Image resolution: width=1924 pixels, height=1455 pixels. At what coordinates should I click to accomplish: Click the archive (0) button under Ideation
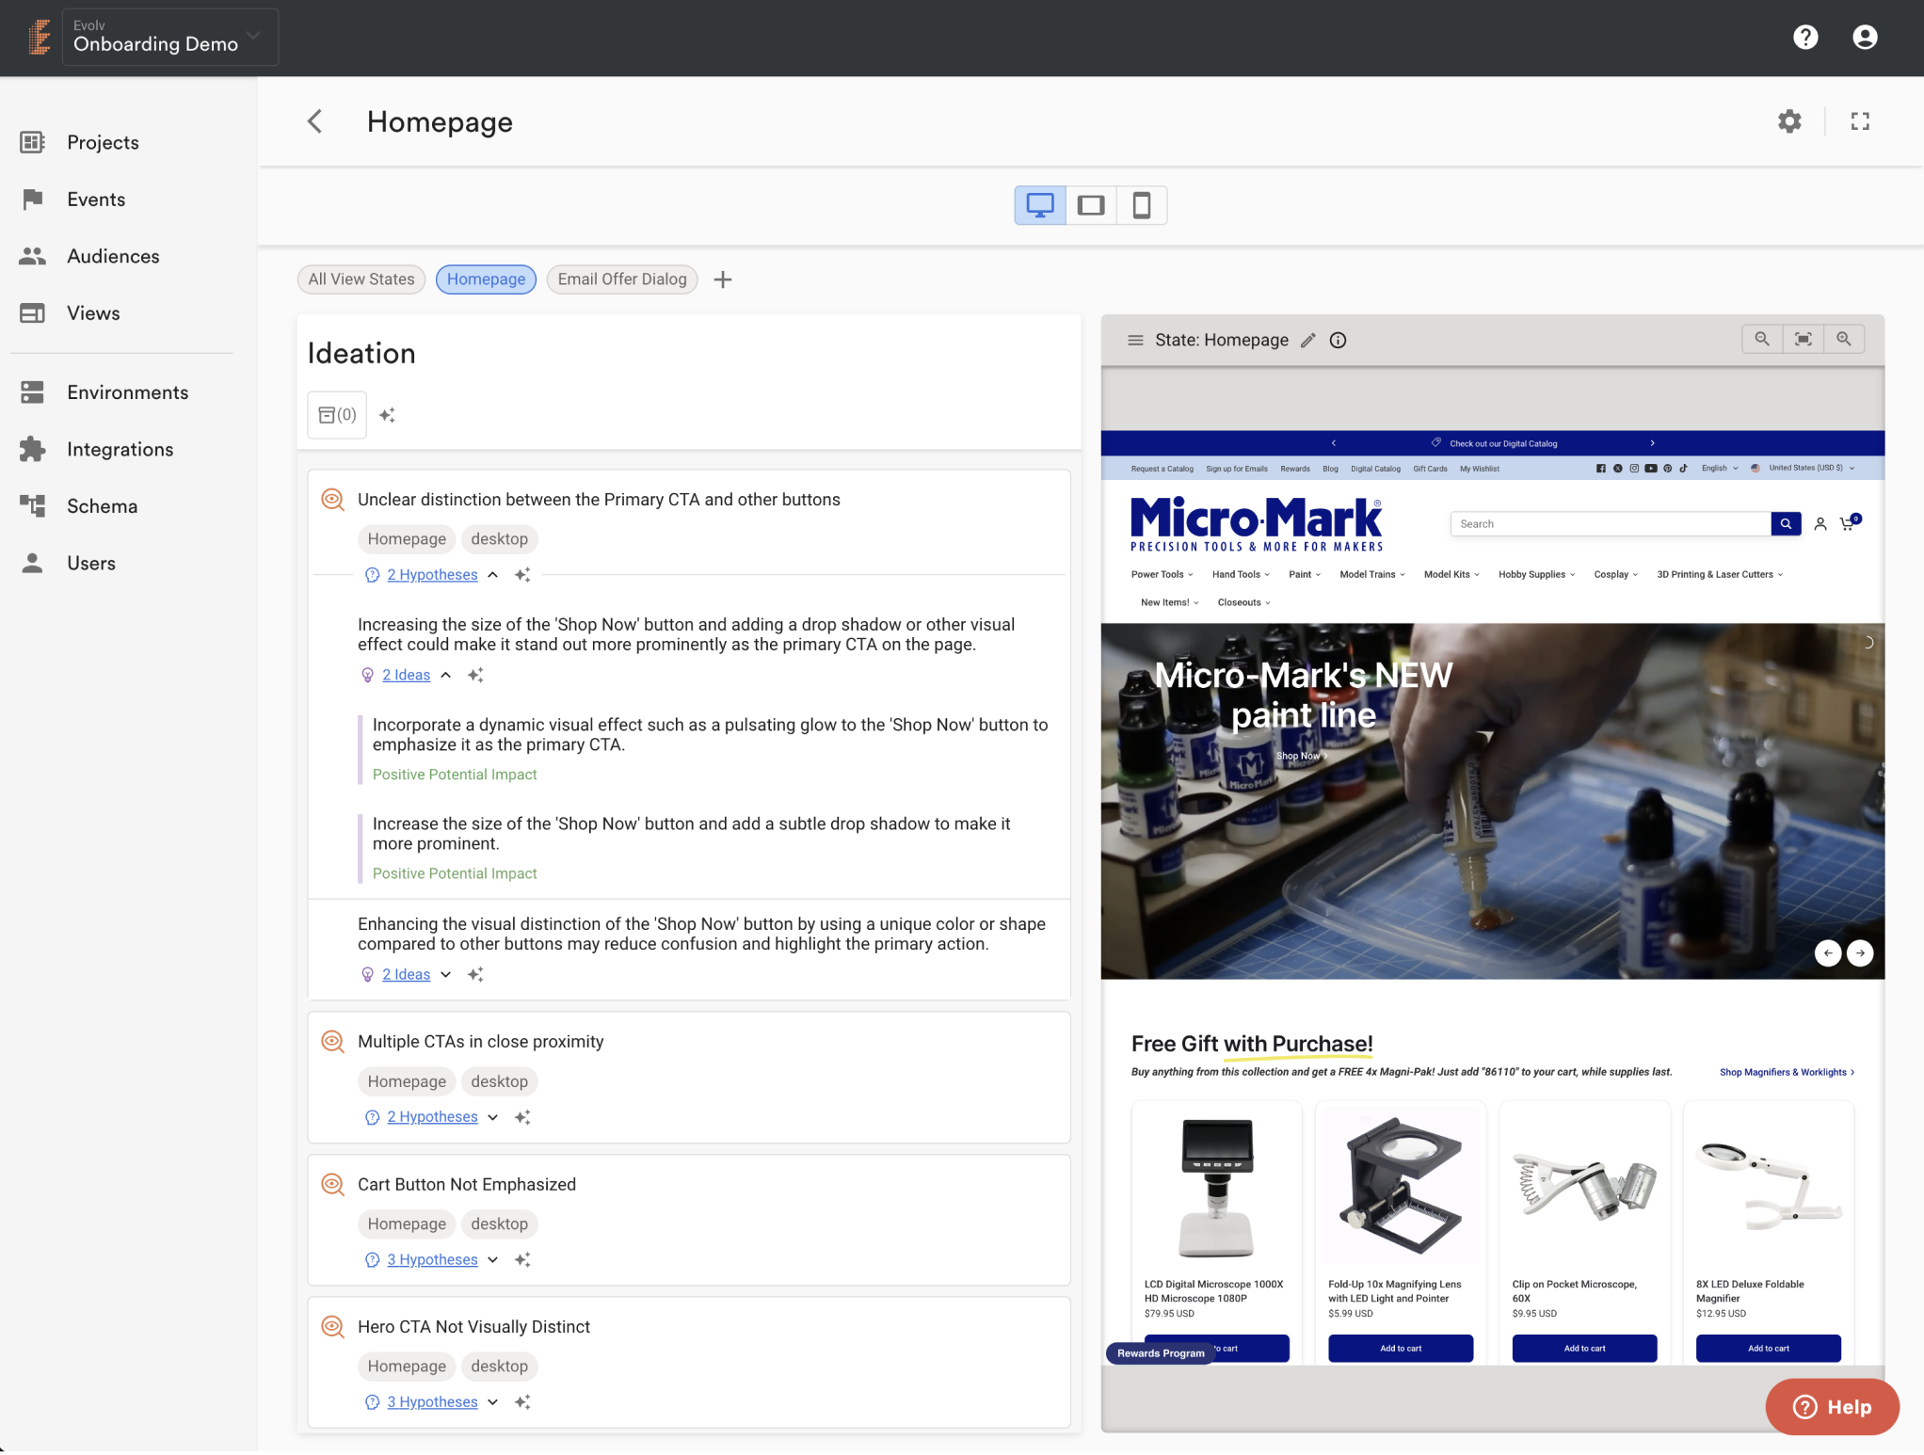337,415
